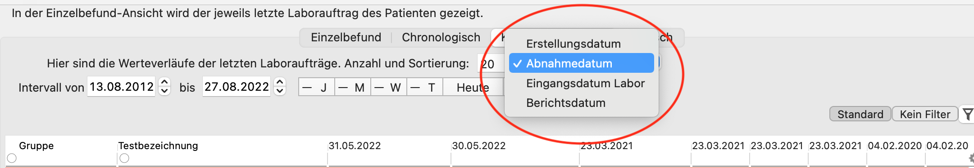Shift interval by day with T button
Image resolution: width=974 pixels, height=168 pixels.
[x=425, y=87]
